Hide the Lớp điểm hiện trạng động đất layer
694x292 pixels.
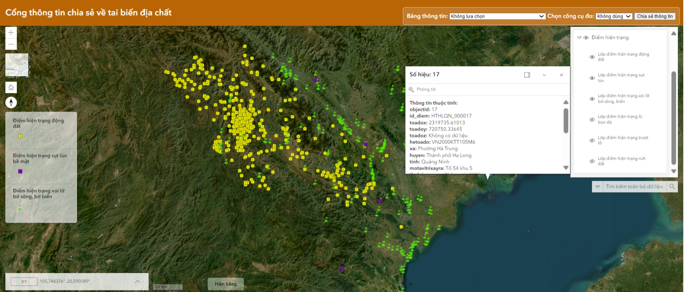tap(592, 57)
